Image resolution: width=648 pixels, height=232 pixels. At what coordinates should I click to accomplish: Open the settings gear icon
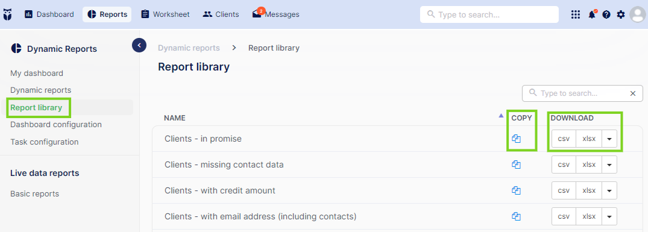click(621, 14)
